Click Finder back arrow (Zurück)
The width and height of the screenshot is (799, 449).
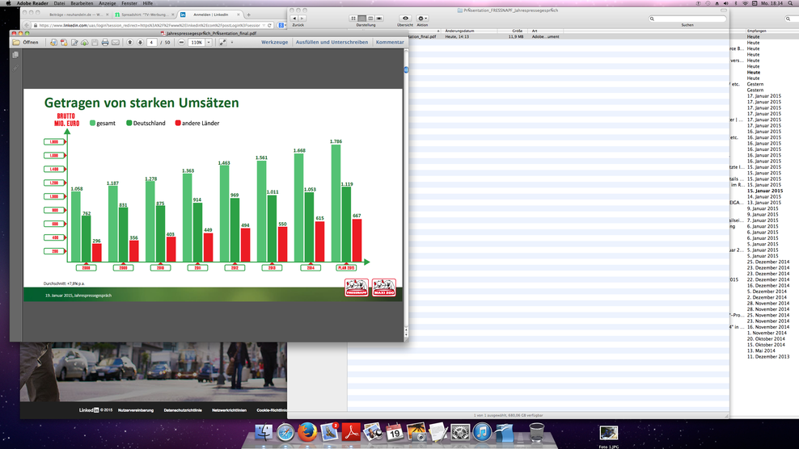[x=294, y=19]
